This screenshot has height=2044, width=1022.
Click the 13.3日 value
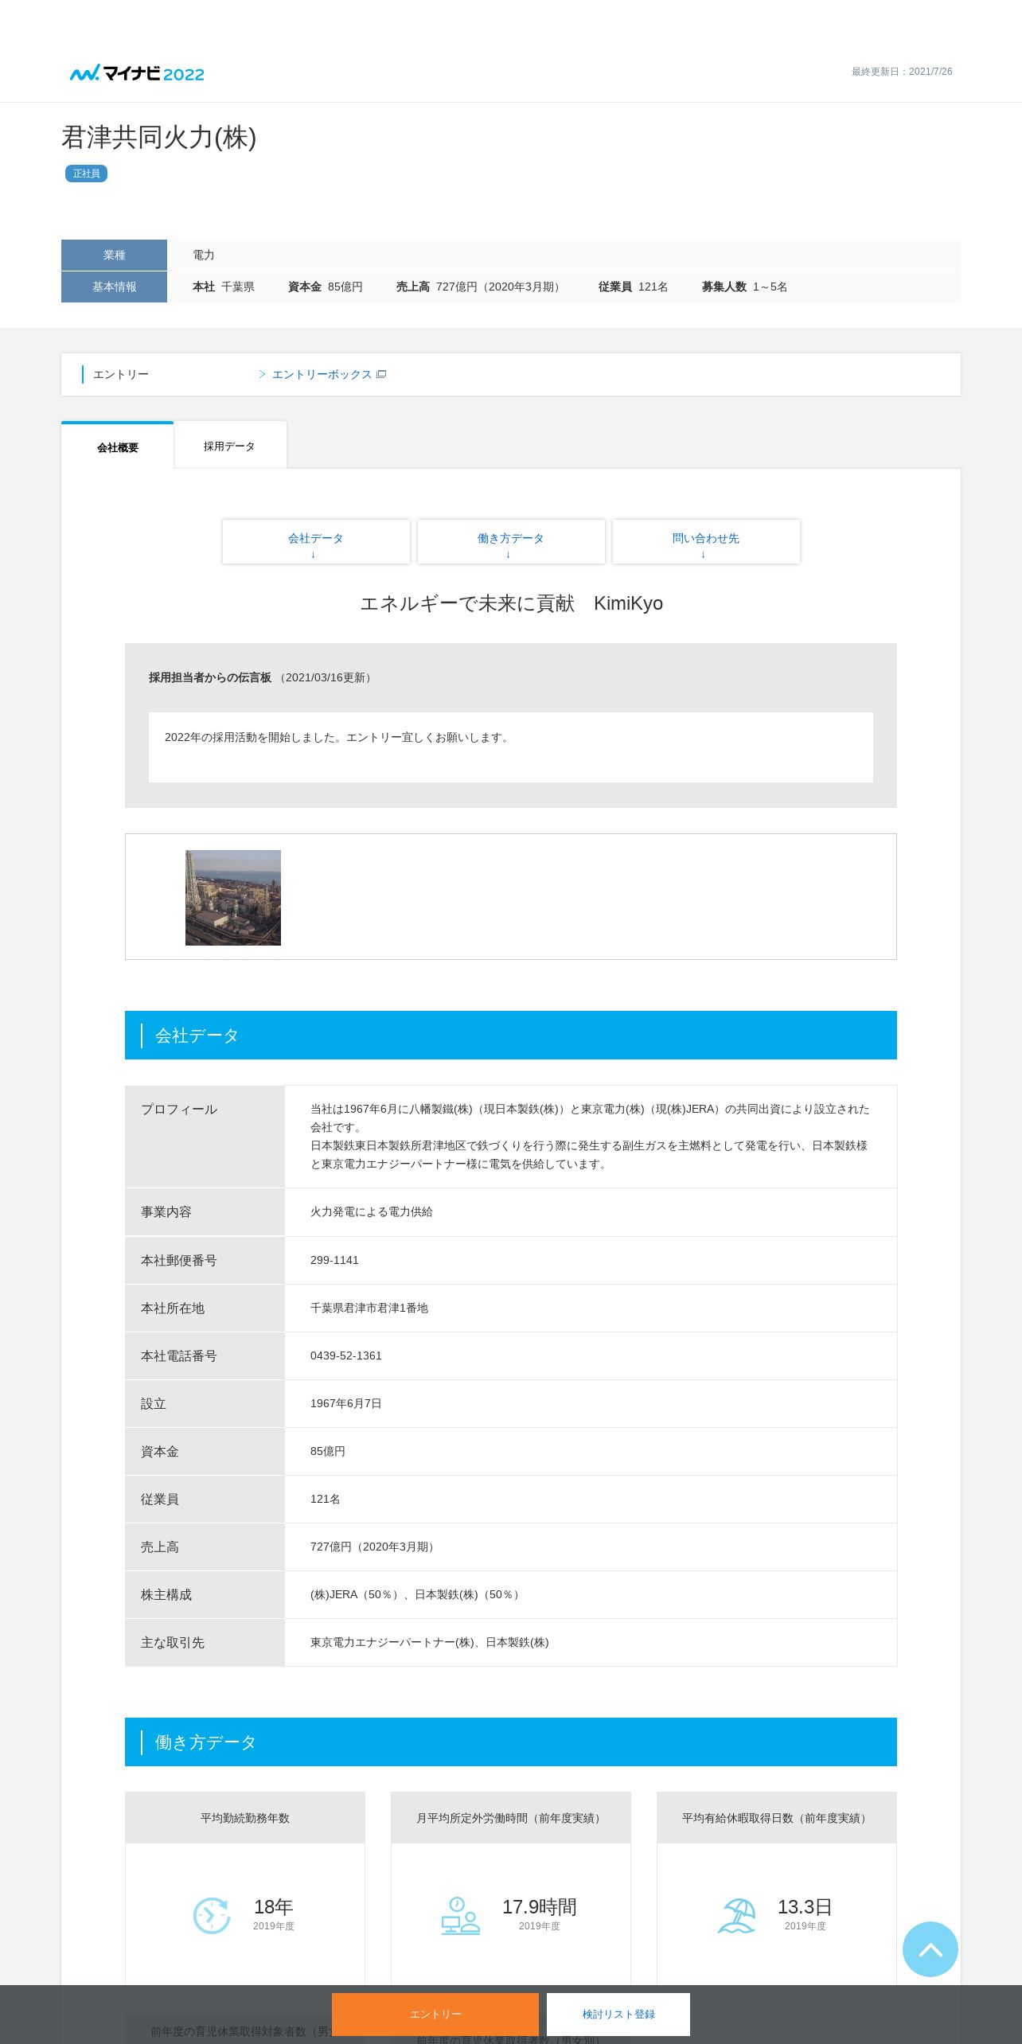coord(805,1907)
